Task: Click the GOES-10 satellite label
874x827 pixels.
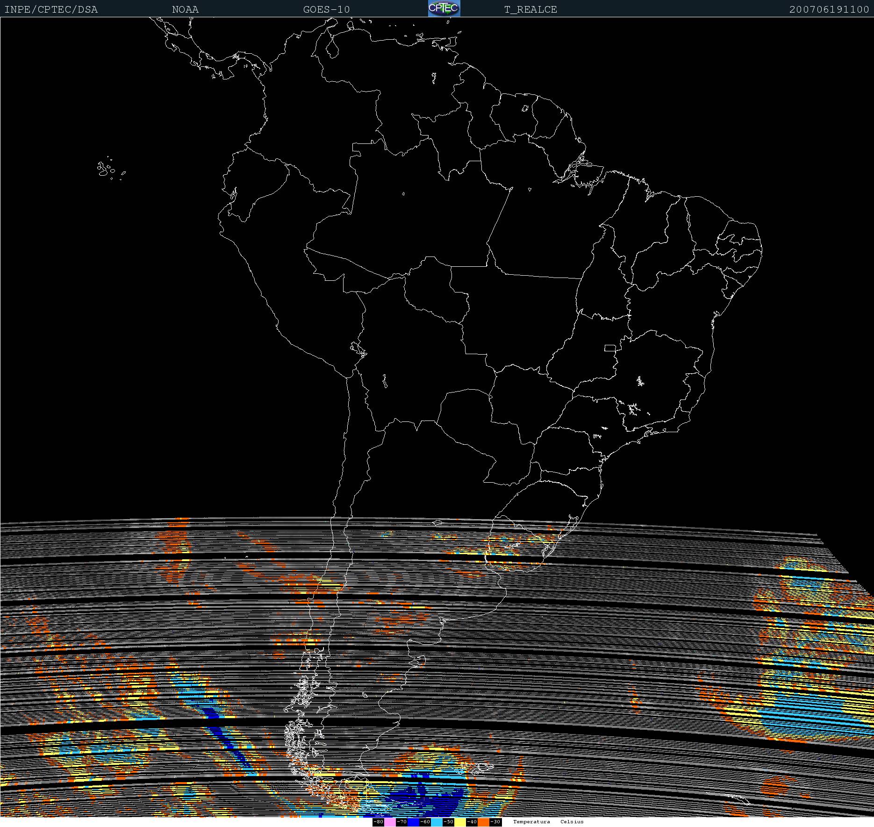Action: click(x=326, y=9)
